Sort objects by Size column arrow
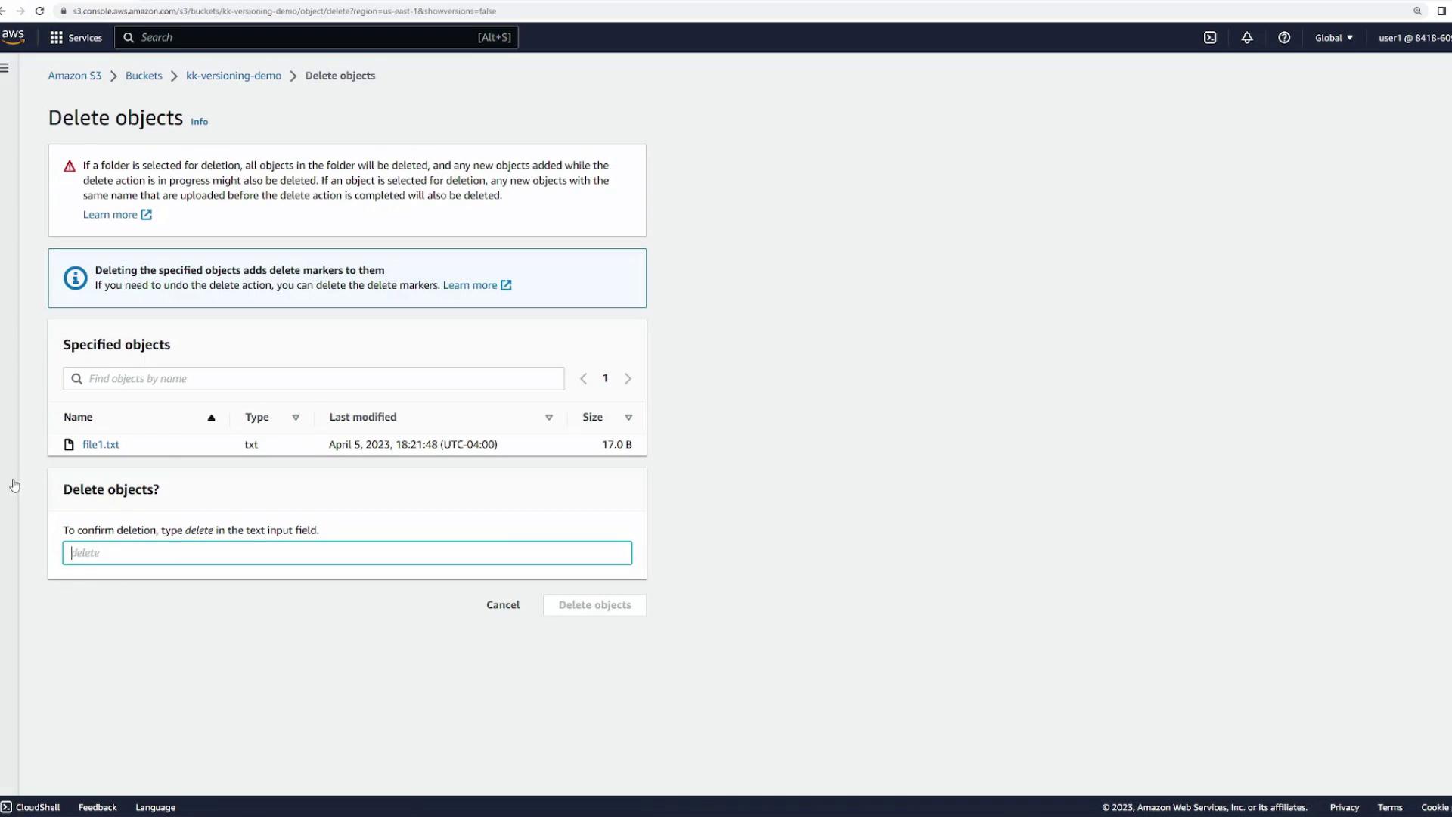This screenshot has width=1452, height=817. point(628,418)
